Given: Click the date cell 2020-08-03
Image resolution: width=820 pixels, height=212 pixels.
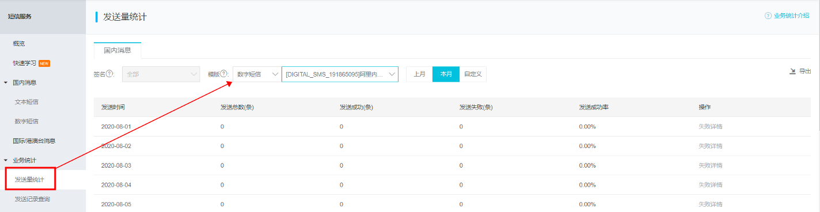Looking at the screenshot, I should (x=116, y=165).
